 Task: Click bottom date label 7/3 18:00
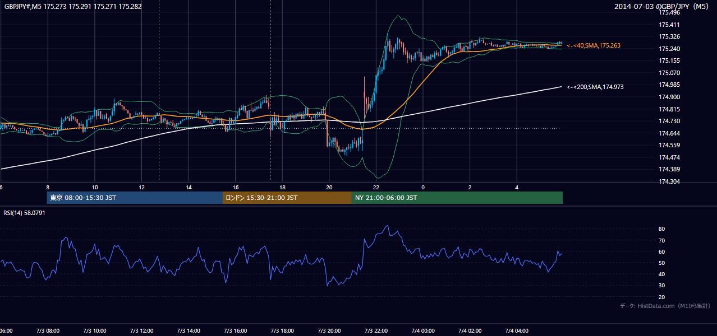point(282,331)
